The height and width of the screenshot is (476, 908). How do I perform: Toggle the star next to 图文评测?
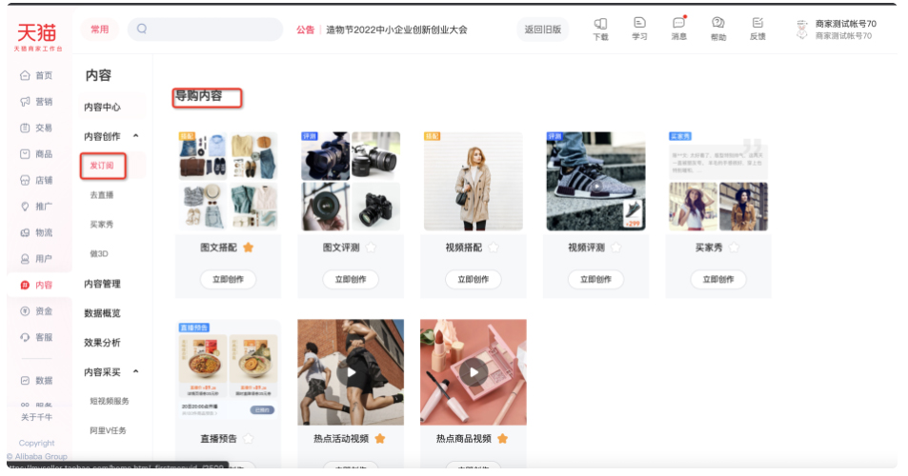point(372,248)
